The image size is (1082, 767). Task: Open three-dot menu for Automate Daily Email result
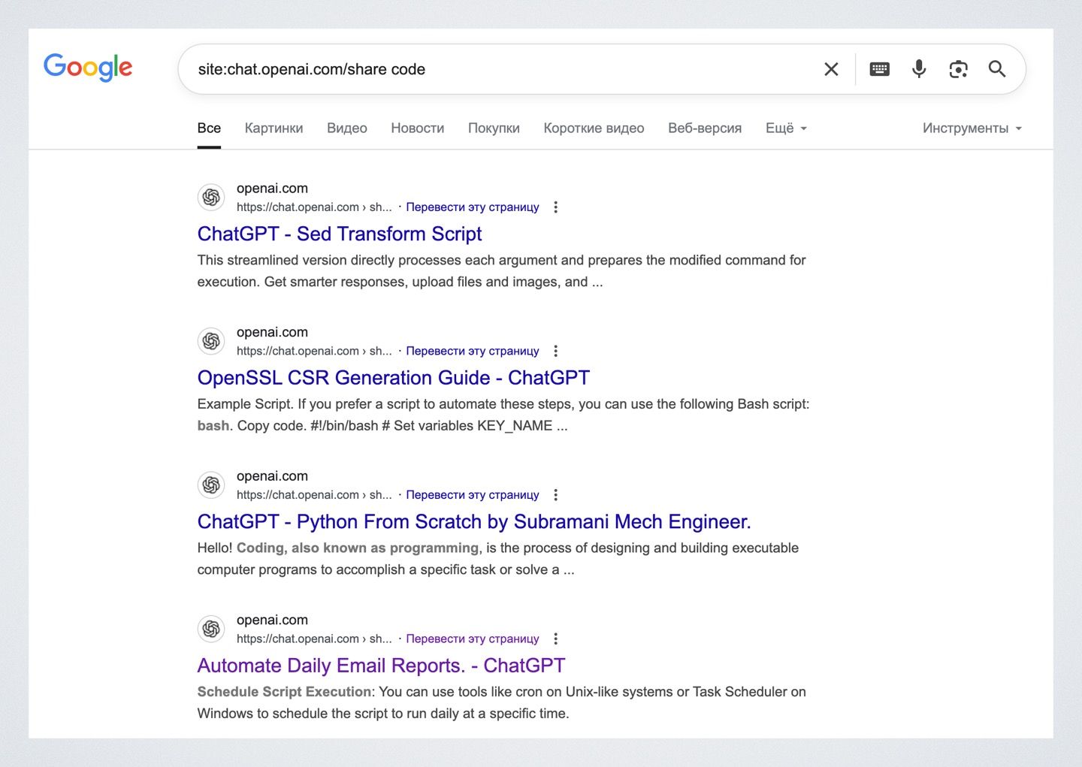pos(556,639)
